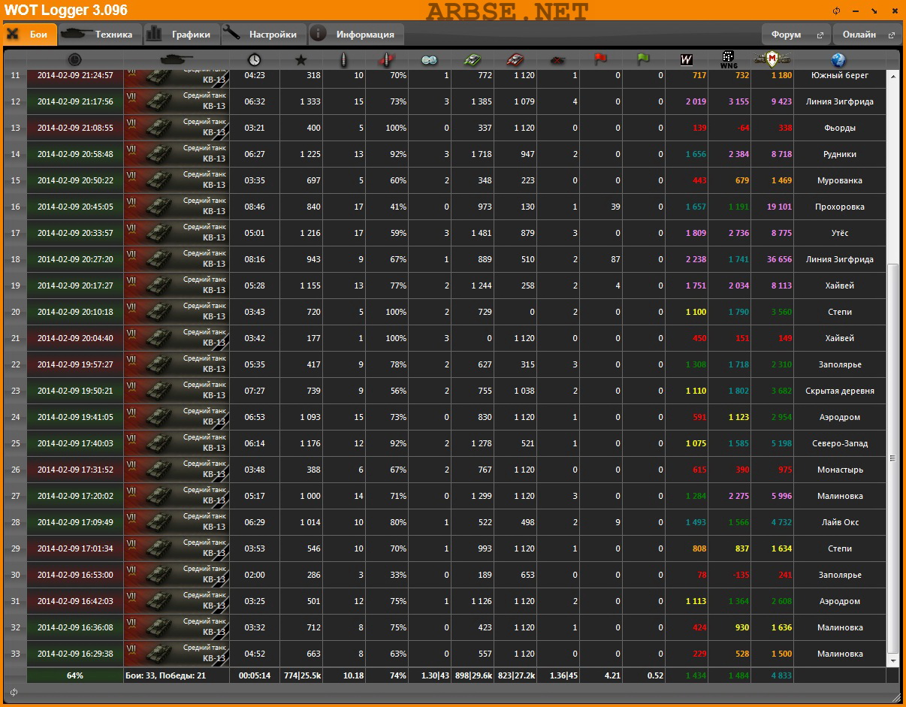Viewport: 906px width, 707px height.
Task: Click row number 21
Action: click(15, 338)
